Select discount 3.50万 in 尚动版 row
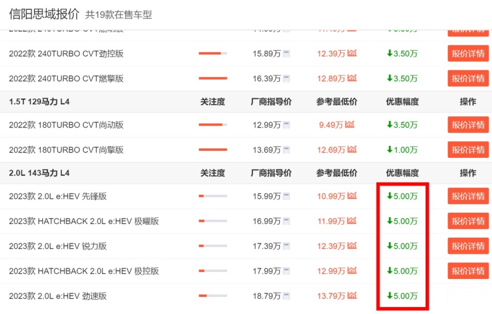 pyautogui.click(x=402, y=125)
